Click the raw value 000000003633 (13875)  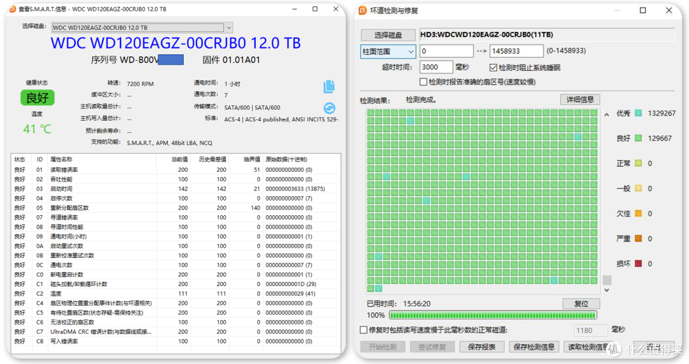(x=295, y=188)
